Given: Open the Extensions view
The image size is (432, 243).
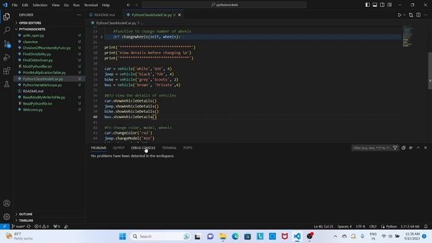Looking at the screenshot, I should pos(7,71).
